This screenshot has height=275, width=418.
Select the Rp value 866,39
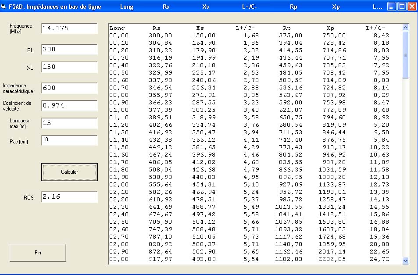(x=290, y=170)
